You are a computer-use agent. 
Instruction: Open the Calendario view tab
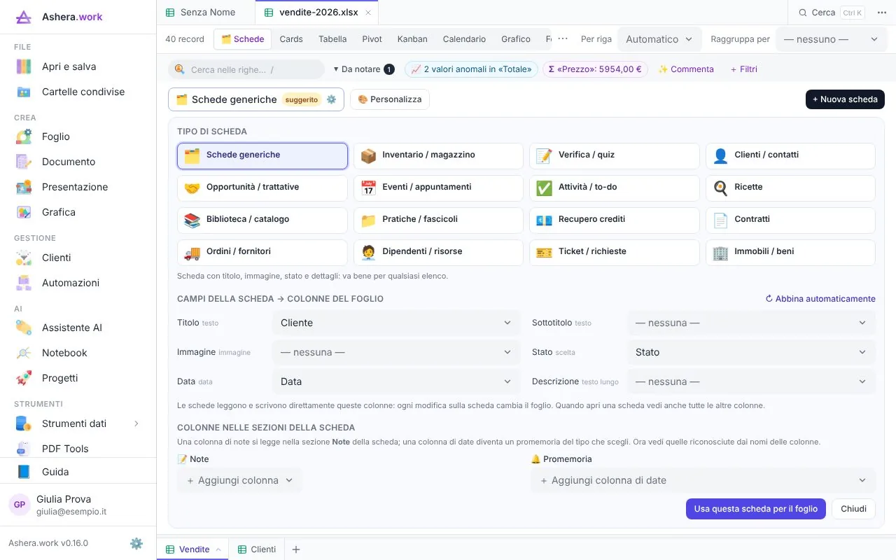coord(464,39)
